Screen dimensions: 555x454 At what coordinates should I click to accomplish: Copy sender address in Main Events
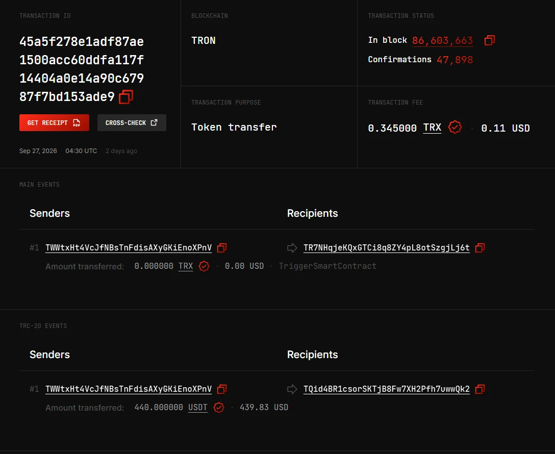coord(222,248)
